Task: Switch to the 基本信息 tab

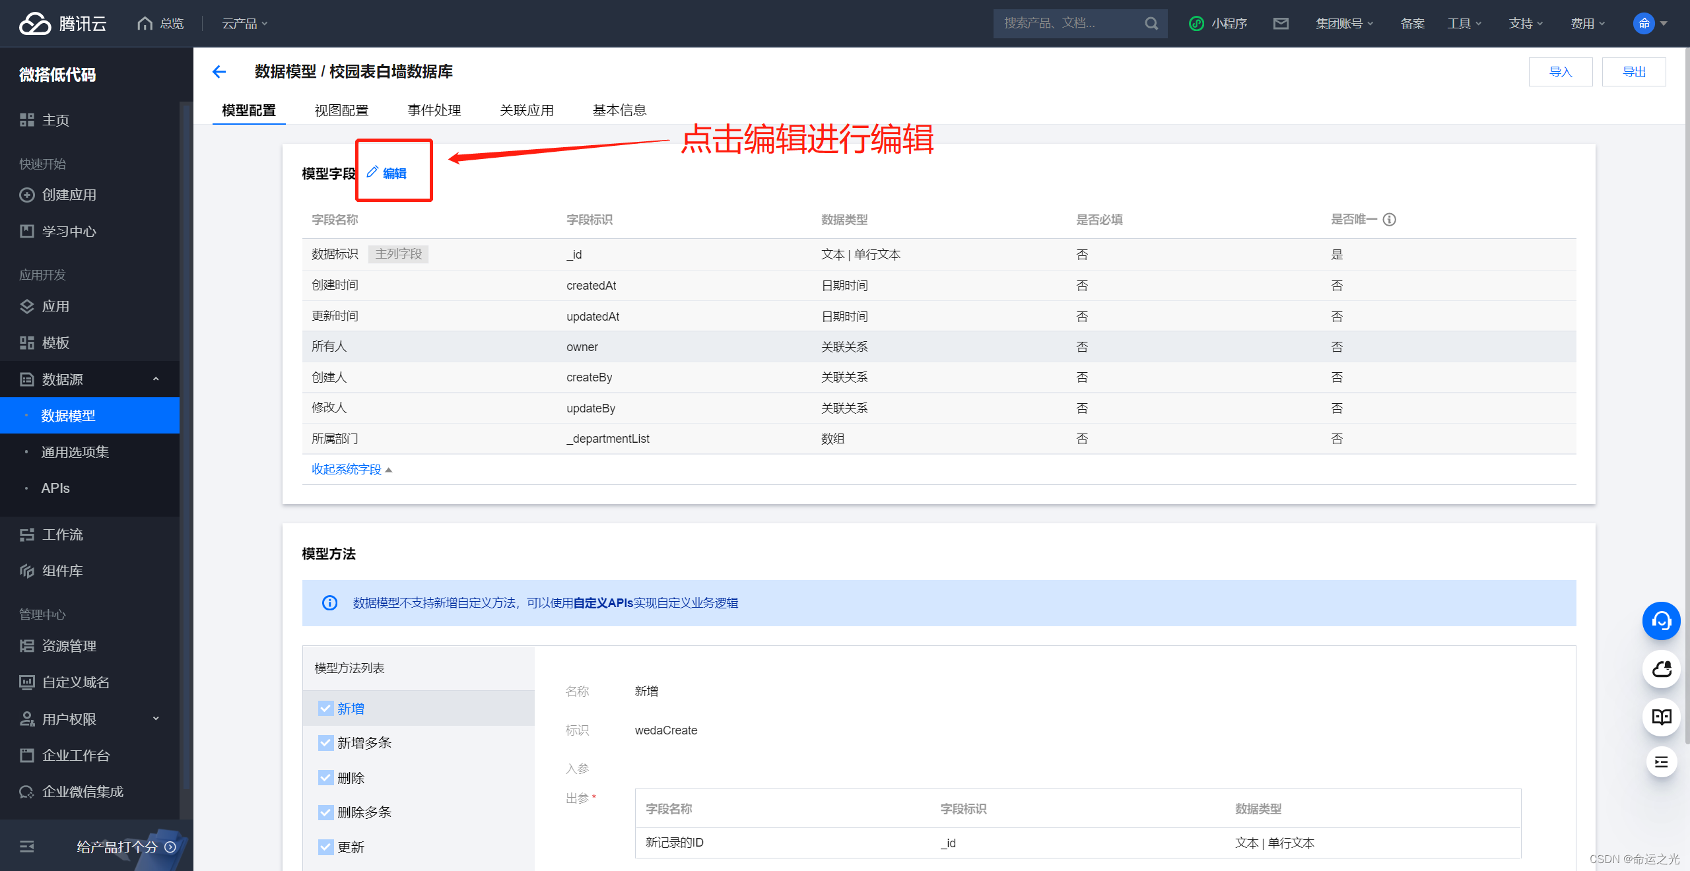Action: click(x=619, y=110)
